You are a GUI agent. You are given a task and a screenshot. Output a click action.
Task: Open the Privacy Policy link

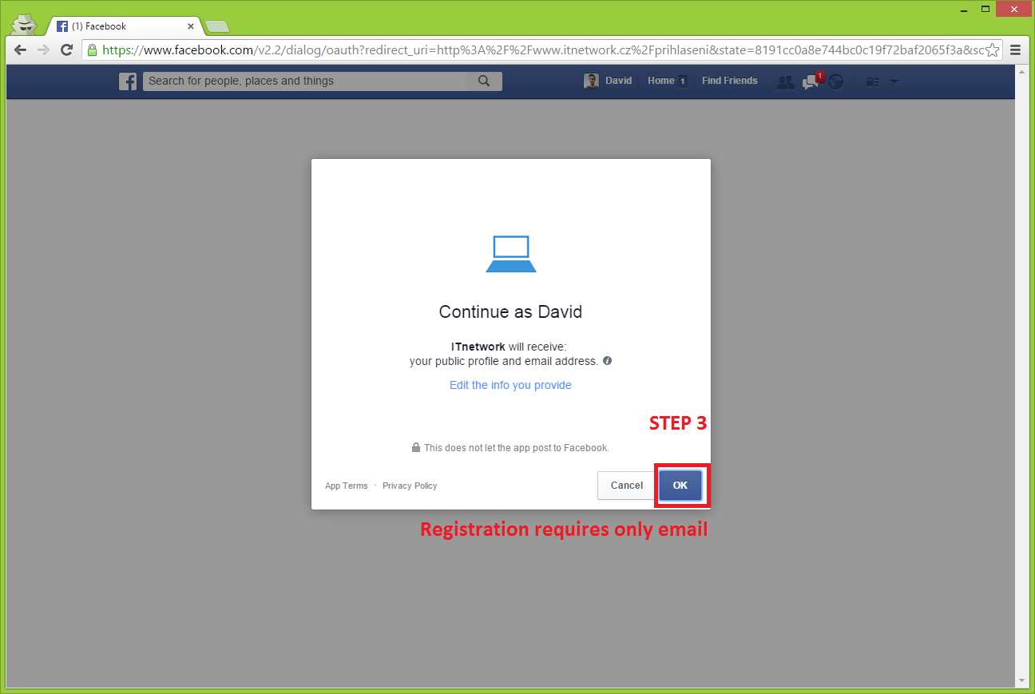pos(410,486)
